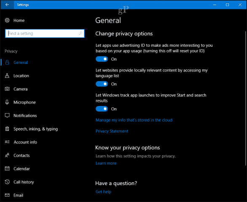Image resolution: width=247 pixels, height=202 pixels.
Task: Click the Get help link
Action: 104,191
